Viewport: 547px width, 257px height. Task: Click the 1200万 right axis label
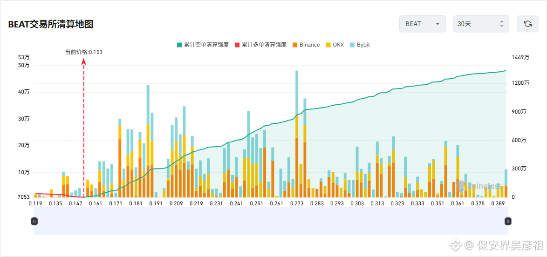(520, 83)
